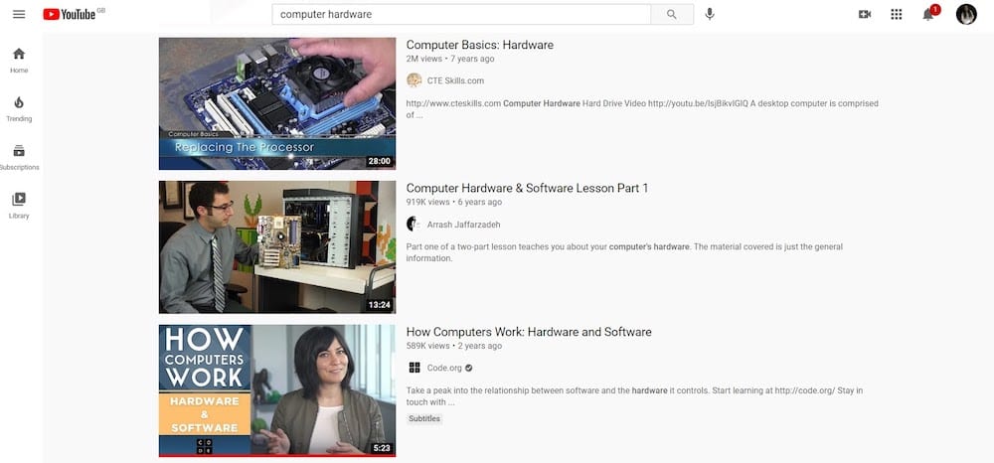Click Arrash Jaffarzadeh channel avatar
Viewport: 994px width, 463px height.
414,225
